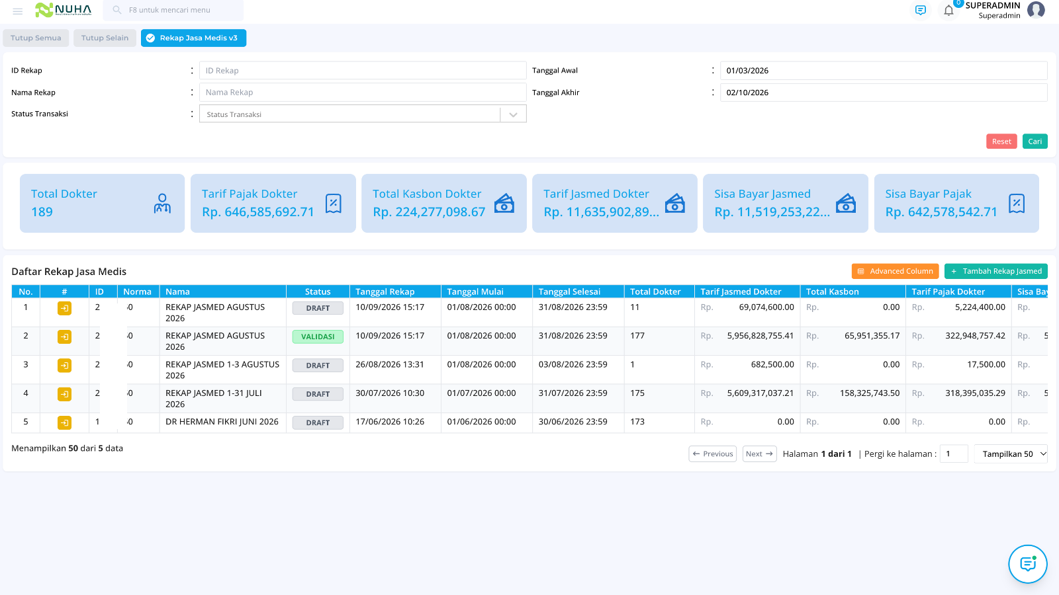The width and height of the screenshot is (1059, 595).
Task: Click the Status column header
Action: (x=318, y=292)
